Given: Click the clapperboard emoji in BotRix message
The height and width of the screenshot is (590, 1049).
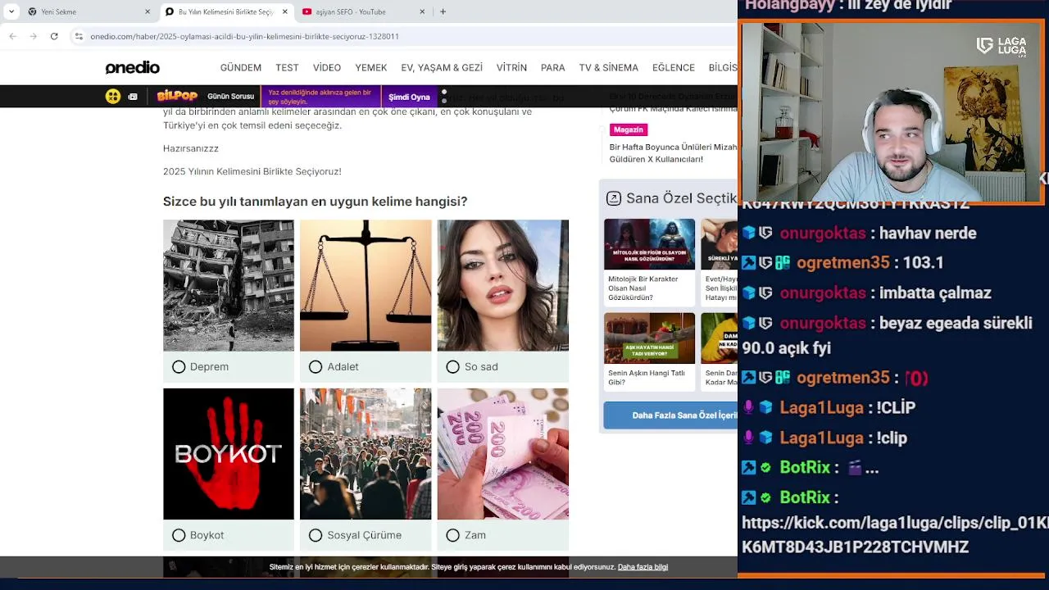Looking at the screenshot, I should point(855,468).
